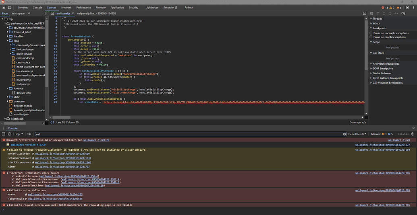Click the wallpanel.js:28:20 link in error
This screenshot has width=417, height=215.
pyautogui.click(x=97, y=140)
